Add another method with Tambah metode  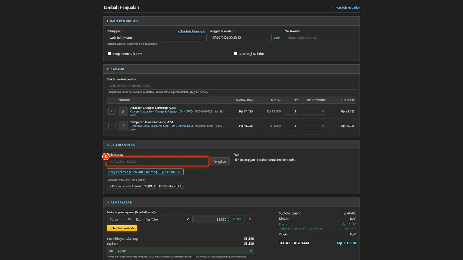(x=122, y=228)
